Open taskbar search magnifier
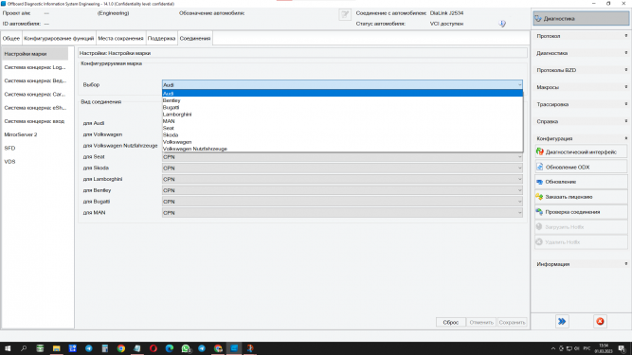Screen dimensions: 632x355 click(x=24, y=348)
